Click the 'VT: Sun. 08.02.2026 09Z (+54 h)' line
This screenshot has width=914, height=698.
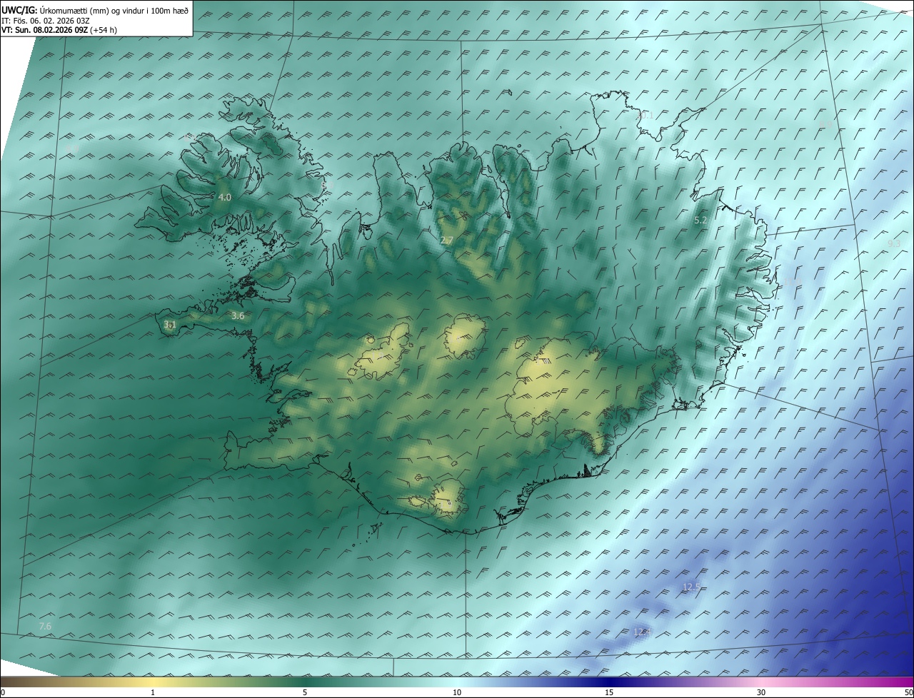point(59,30)
